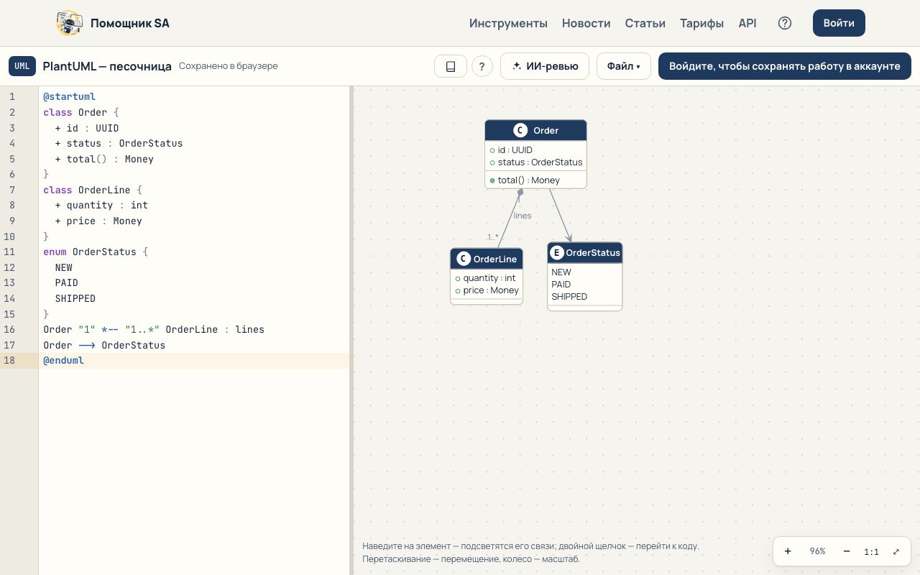Viewport: 920px width, 575px height.
Task: Toggle fullscreen with the expand arrows icon
Action: pyautogui.click(x=896, y=551)
